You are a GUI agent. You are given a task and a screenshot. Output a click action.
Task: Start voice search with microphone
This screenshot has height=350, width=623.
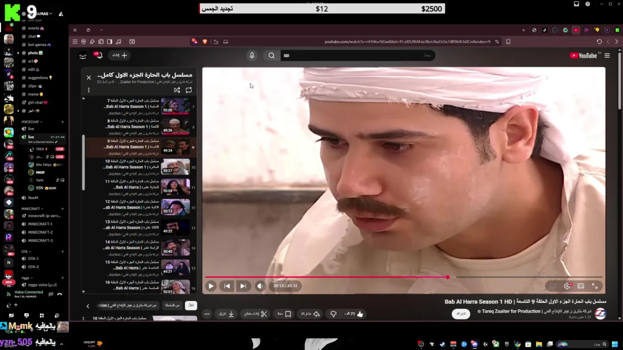click(x=252, y=55)
